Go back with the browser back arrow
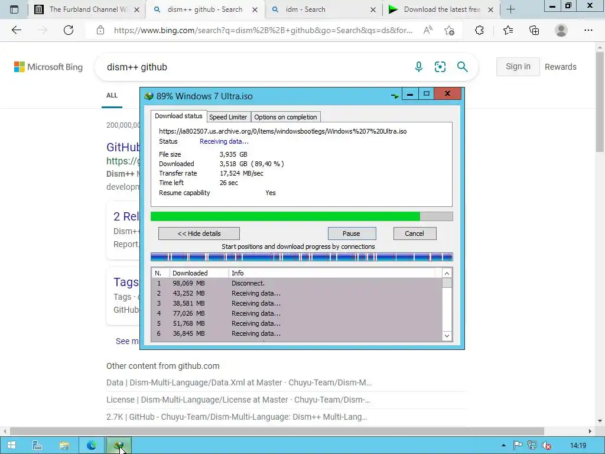The width and height of the screenshot is (605, 454). coord(16,30)
